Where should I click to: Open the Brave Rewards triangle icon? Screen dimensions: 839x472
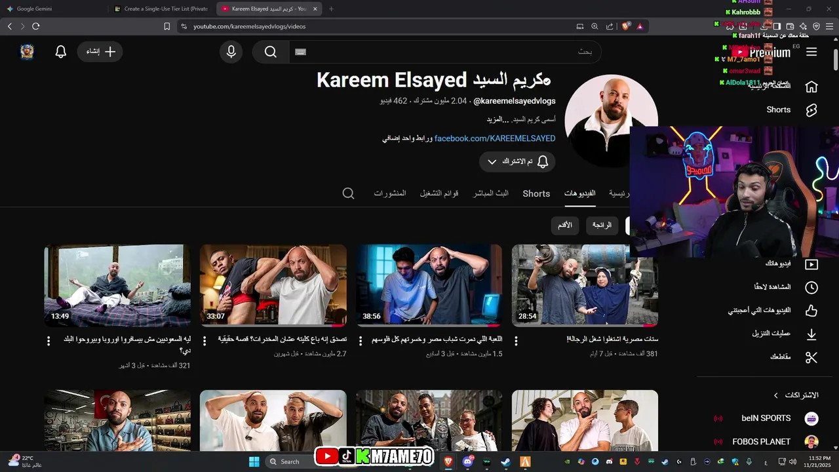(640, 26)
